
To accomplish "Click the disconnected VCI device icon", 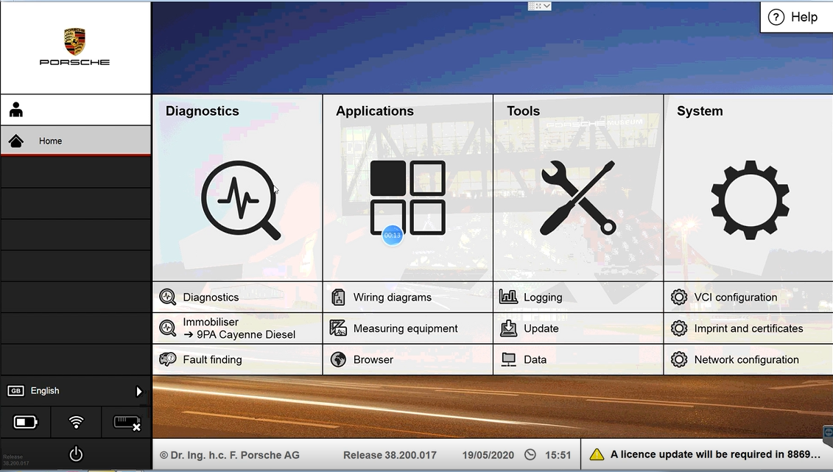I will (127, 422).
